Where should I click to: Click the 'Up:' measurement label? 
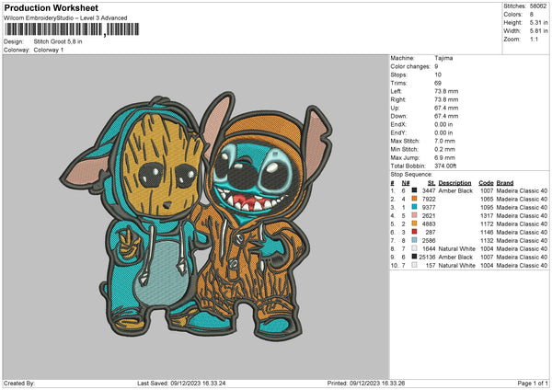click(x=395, y=108)
